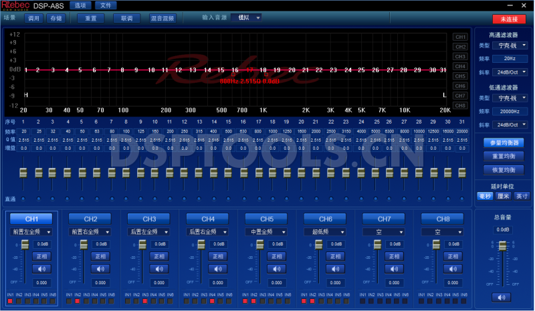The image size is (535, 311).
Task: Click the master volume 0.0dB field
Action: coord(502,230)
